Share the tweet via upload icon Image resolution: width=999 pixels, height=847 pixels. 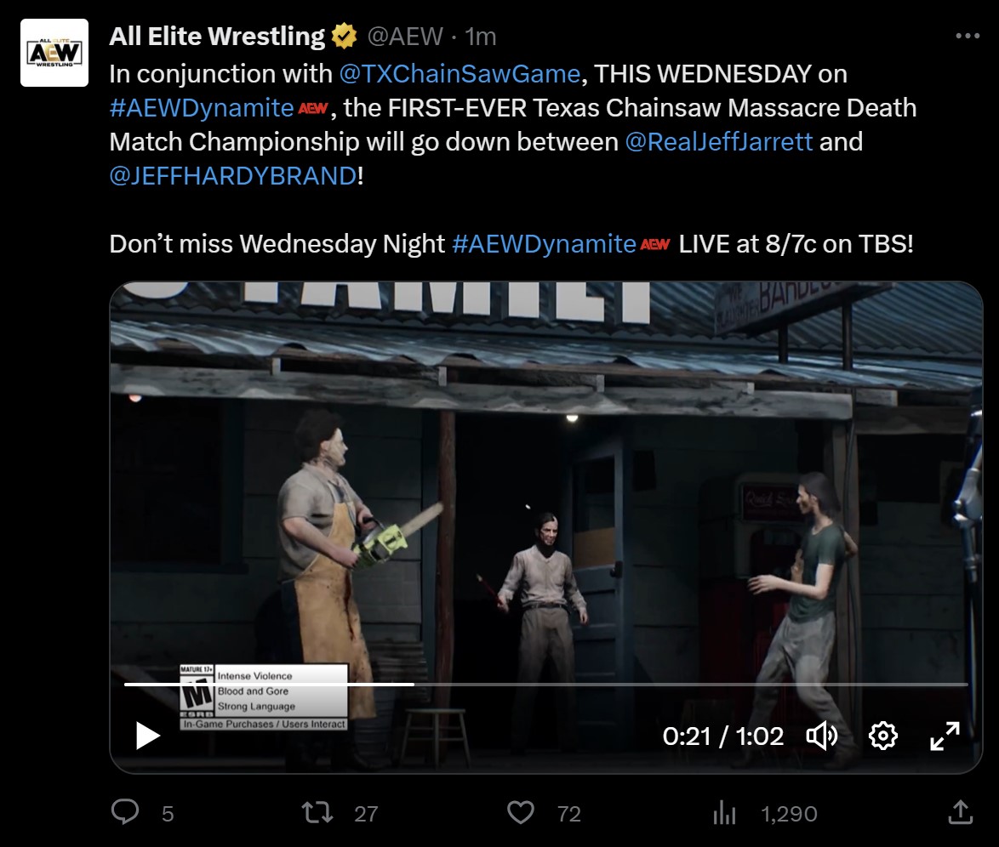[960, 813]
